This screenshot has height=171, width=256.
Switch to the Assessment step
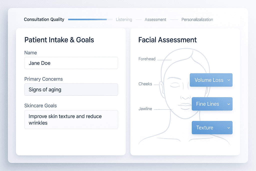pyautogui.click(x=155, y=20)
